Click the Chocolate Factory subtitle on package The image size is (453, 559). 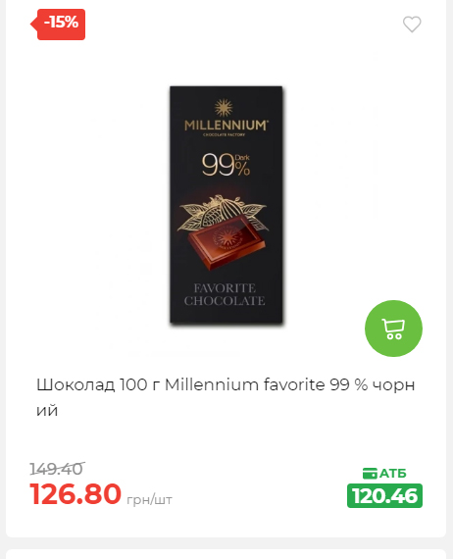tap(224, 134)
